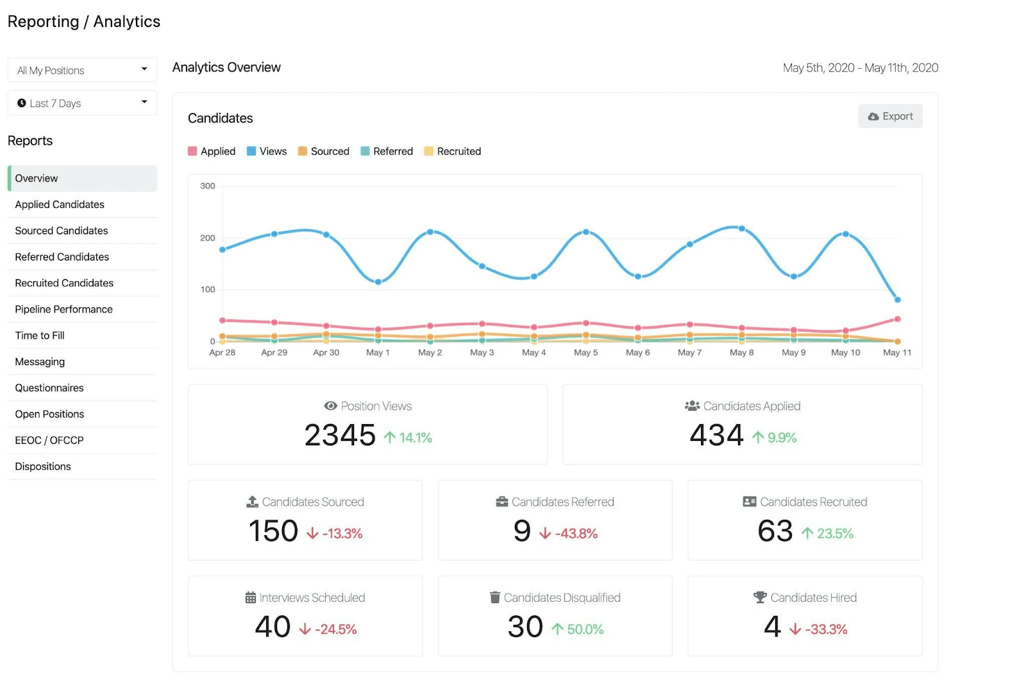Click the Candidates Disqualified value 30
Screen dimensions: 1026x684
pos(525,627)
